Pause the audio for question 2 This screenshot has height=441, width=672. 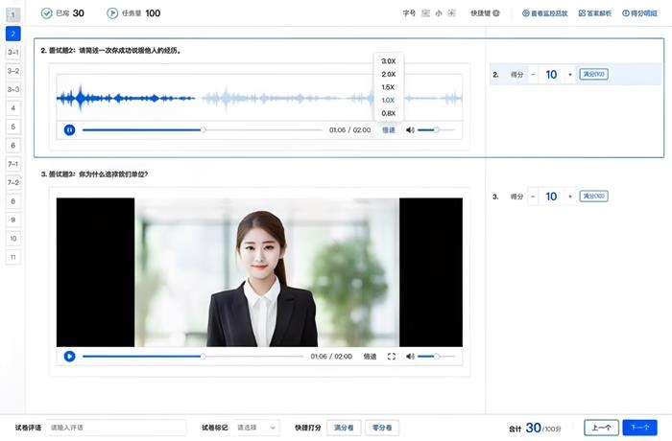(69, 129)
